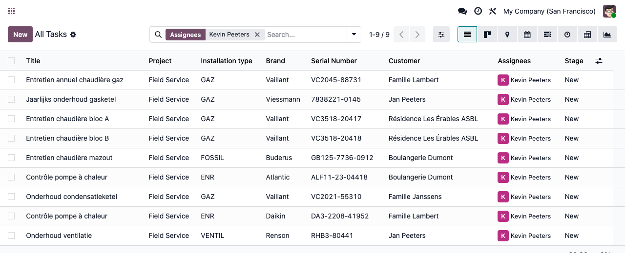Open the activities clock icon
625x253 pixels.
(478, 11)
